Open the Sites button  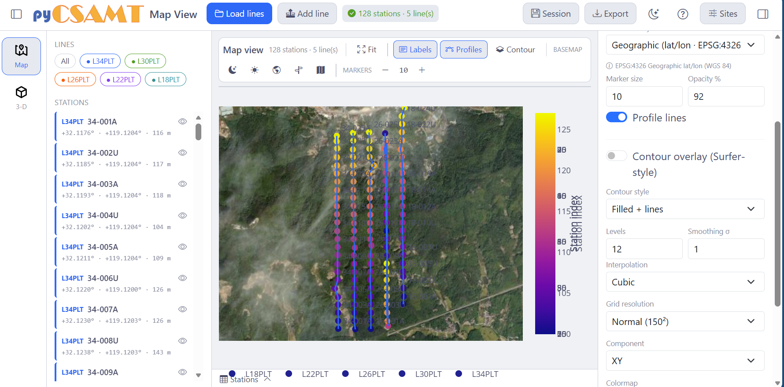point(723,14)
